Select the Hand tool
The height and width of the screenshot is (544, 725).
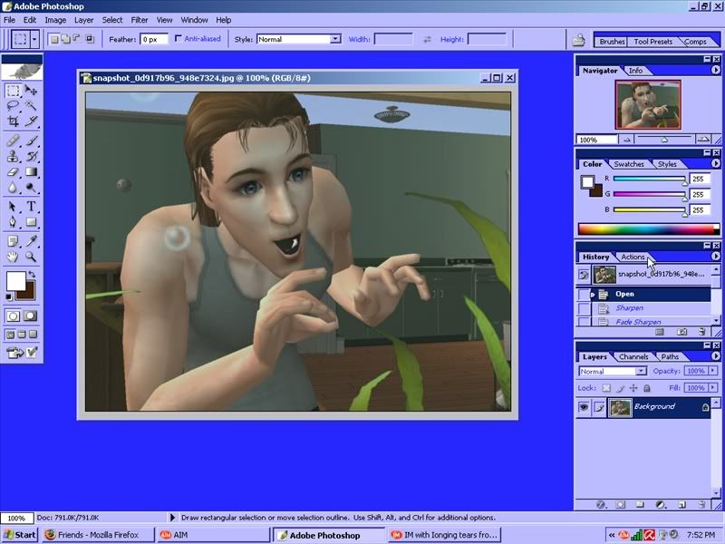coord(13,257)
